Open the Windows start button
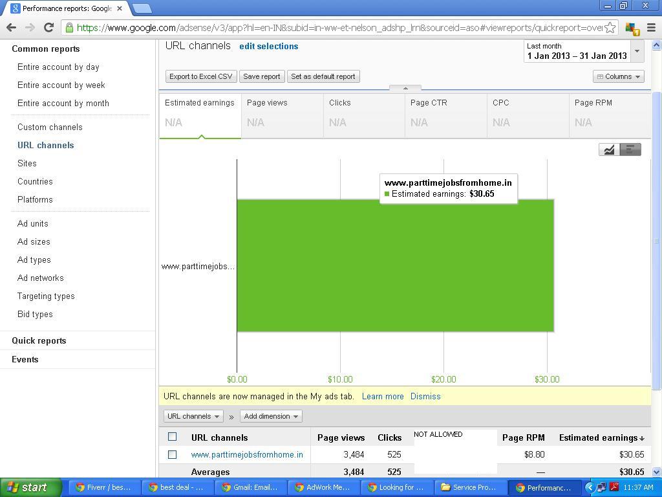The image size is (662, 497). [x=31, y=487]
